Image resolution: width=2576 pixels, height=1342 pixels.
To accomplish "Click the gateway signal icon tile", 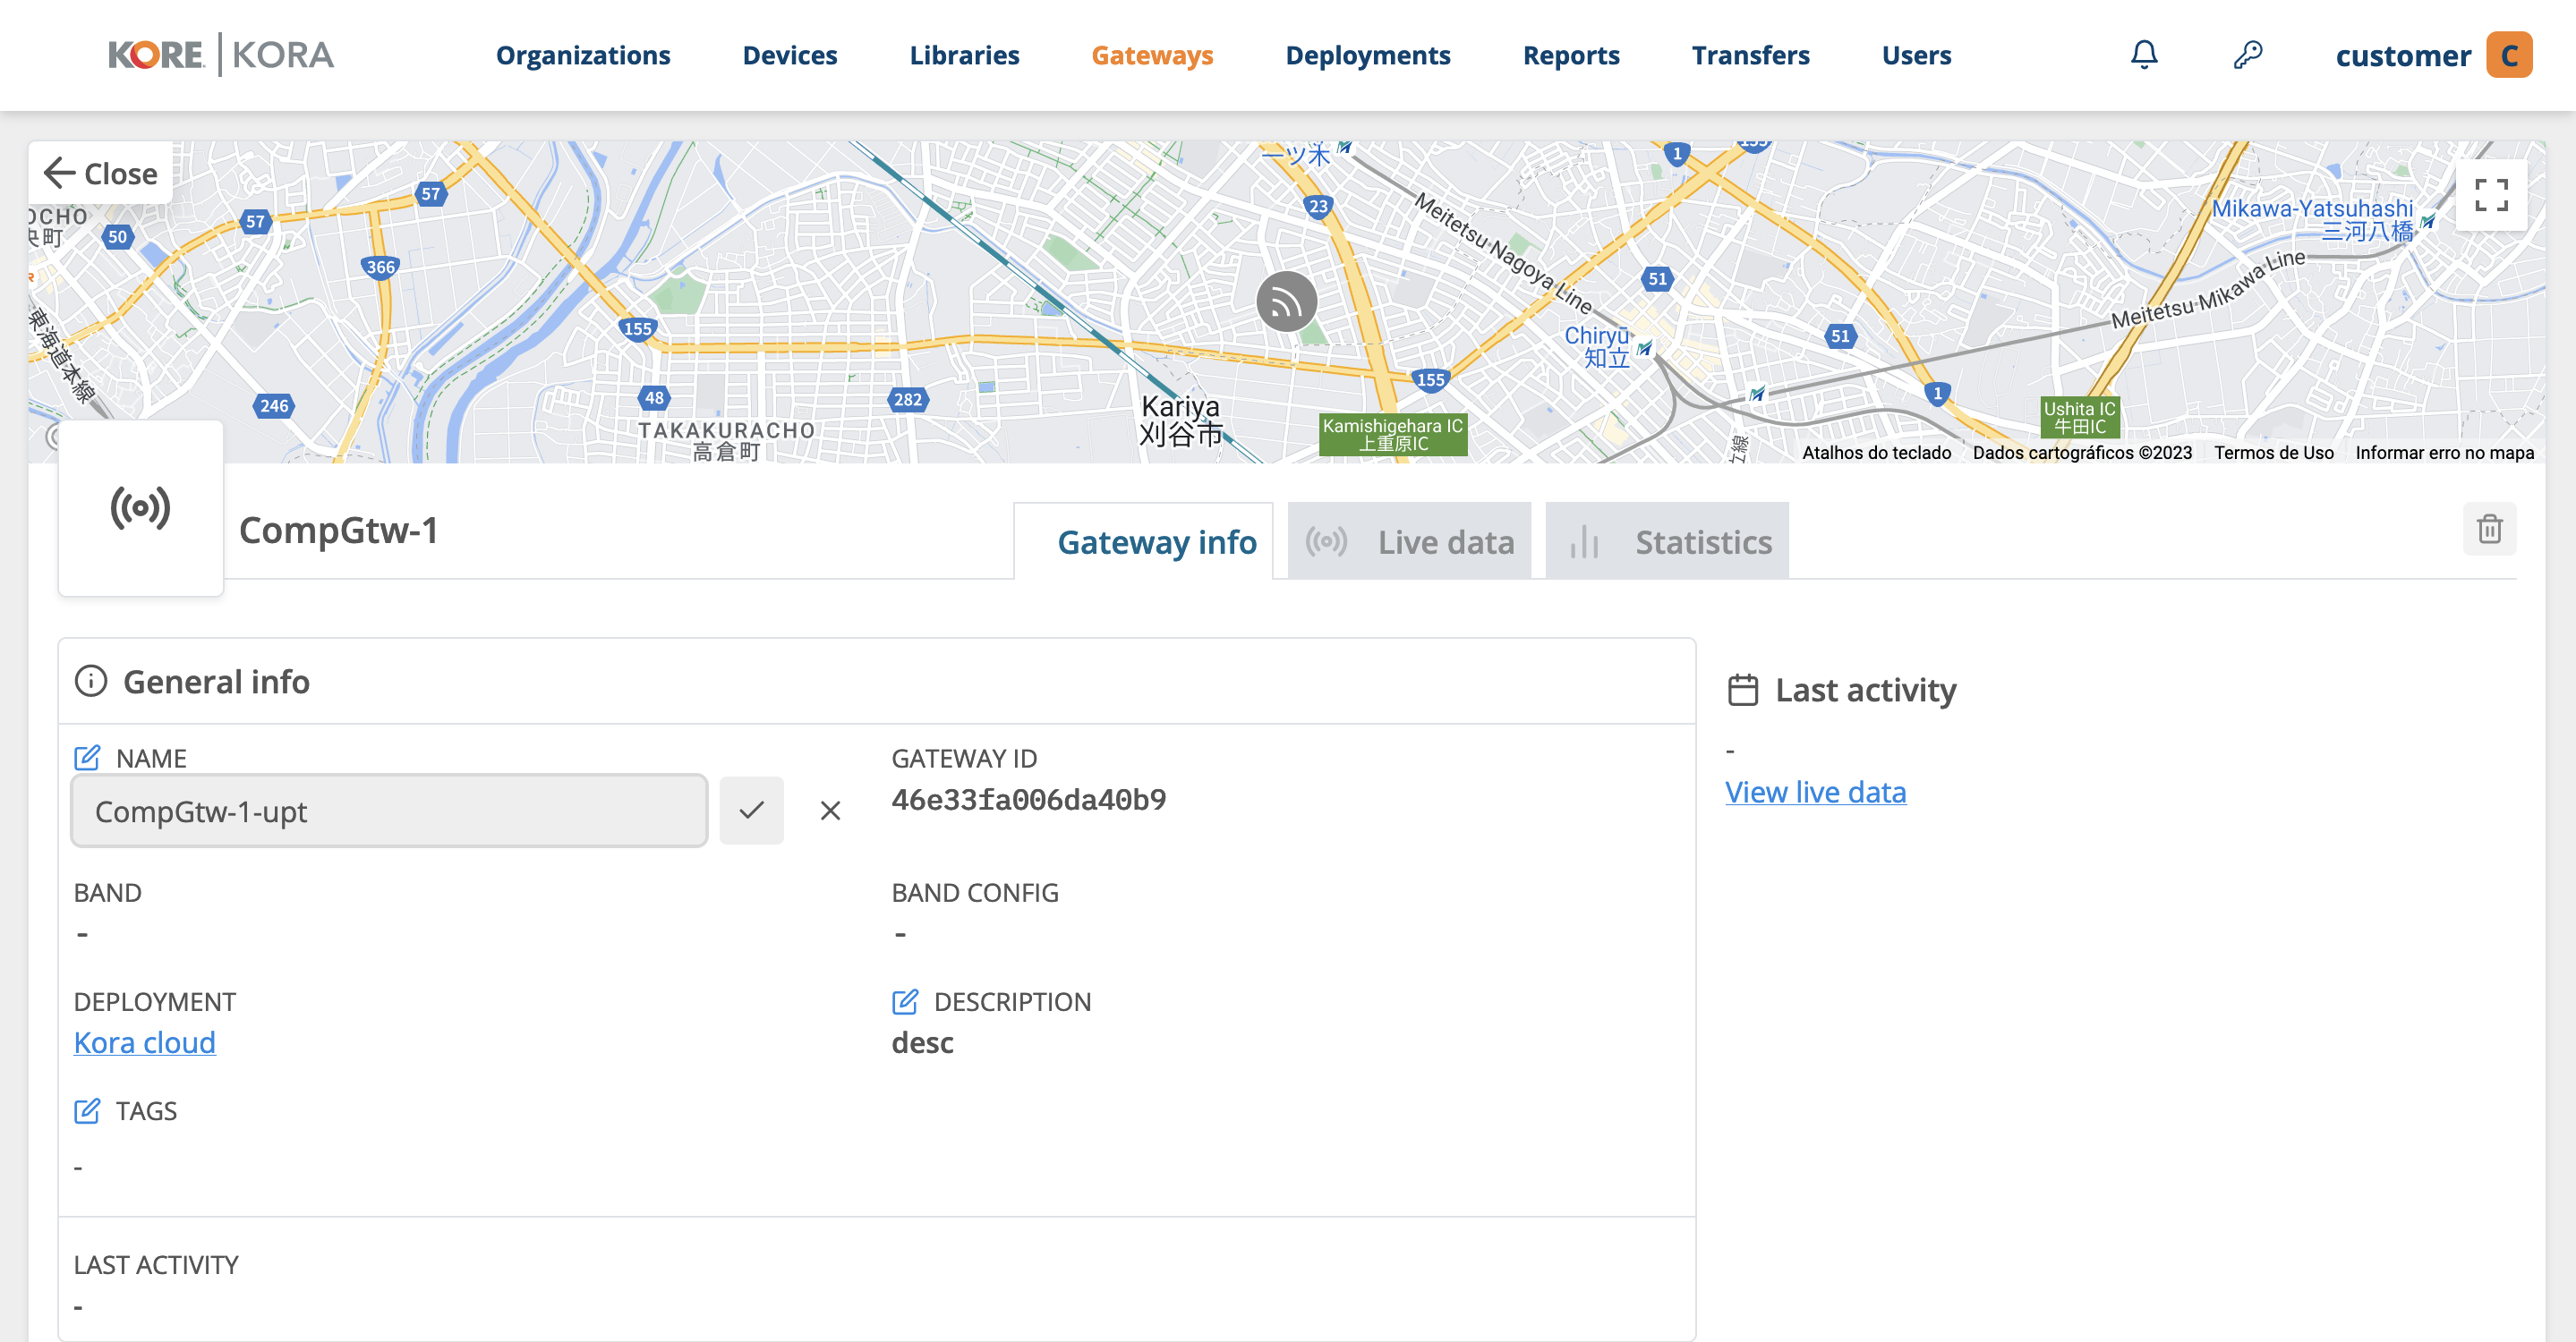I will tap(140, 507).
